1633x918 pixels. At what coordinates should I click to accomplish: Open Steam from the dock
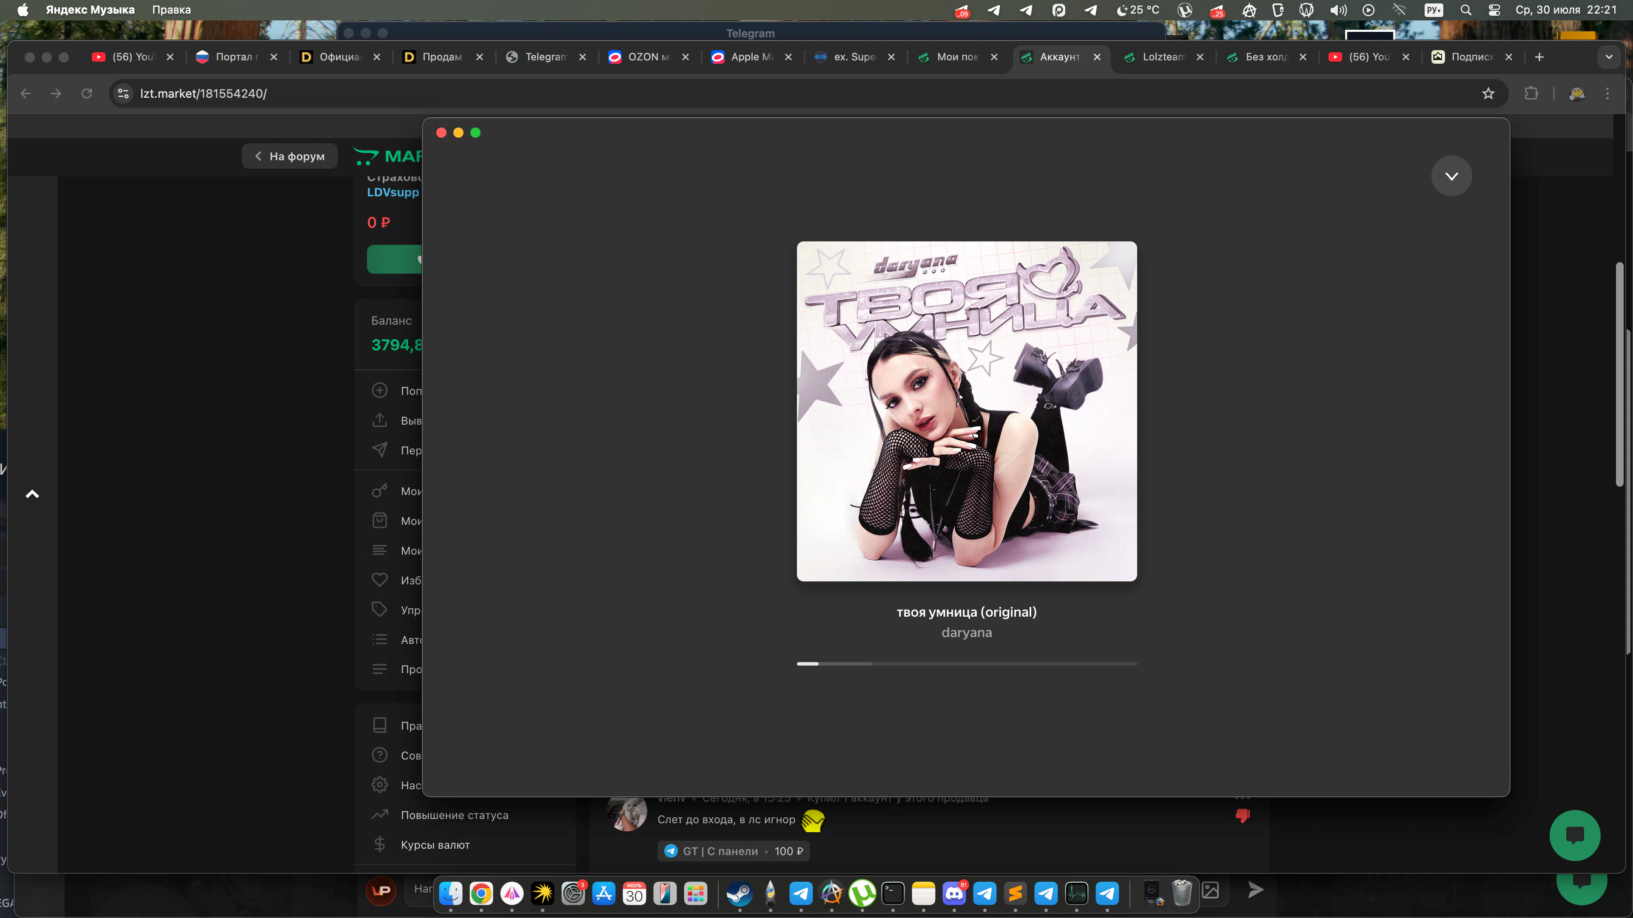click(x=739, y=893)
